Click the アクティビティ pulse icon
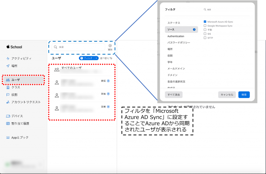The width and height of the screenshot is (266, 174). click(8, 58)
